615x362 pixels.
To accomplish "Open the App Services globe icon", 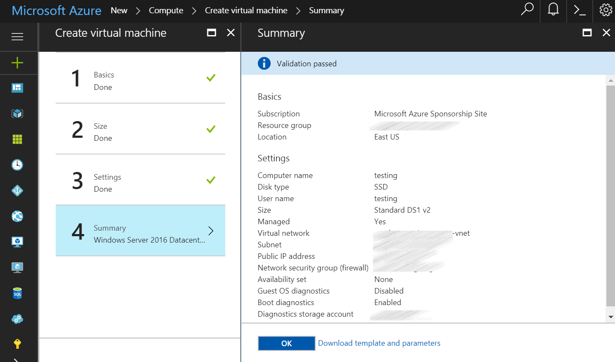I will pyautogui.click(x=17, y=216).
